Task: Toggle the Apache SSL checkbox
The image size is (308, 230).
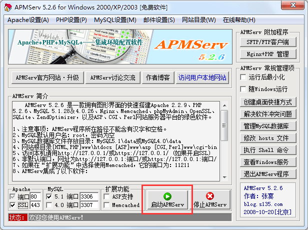Action: 12,205
